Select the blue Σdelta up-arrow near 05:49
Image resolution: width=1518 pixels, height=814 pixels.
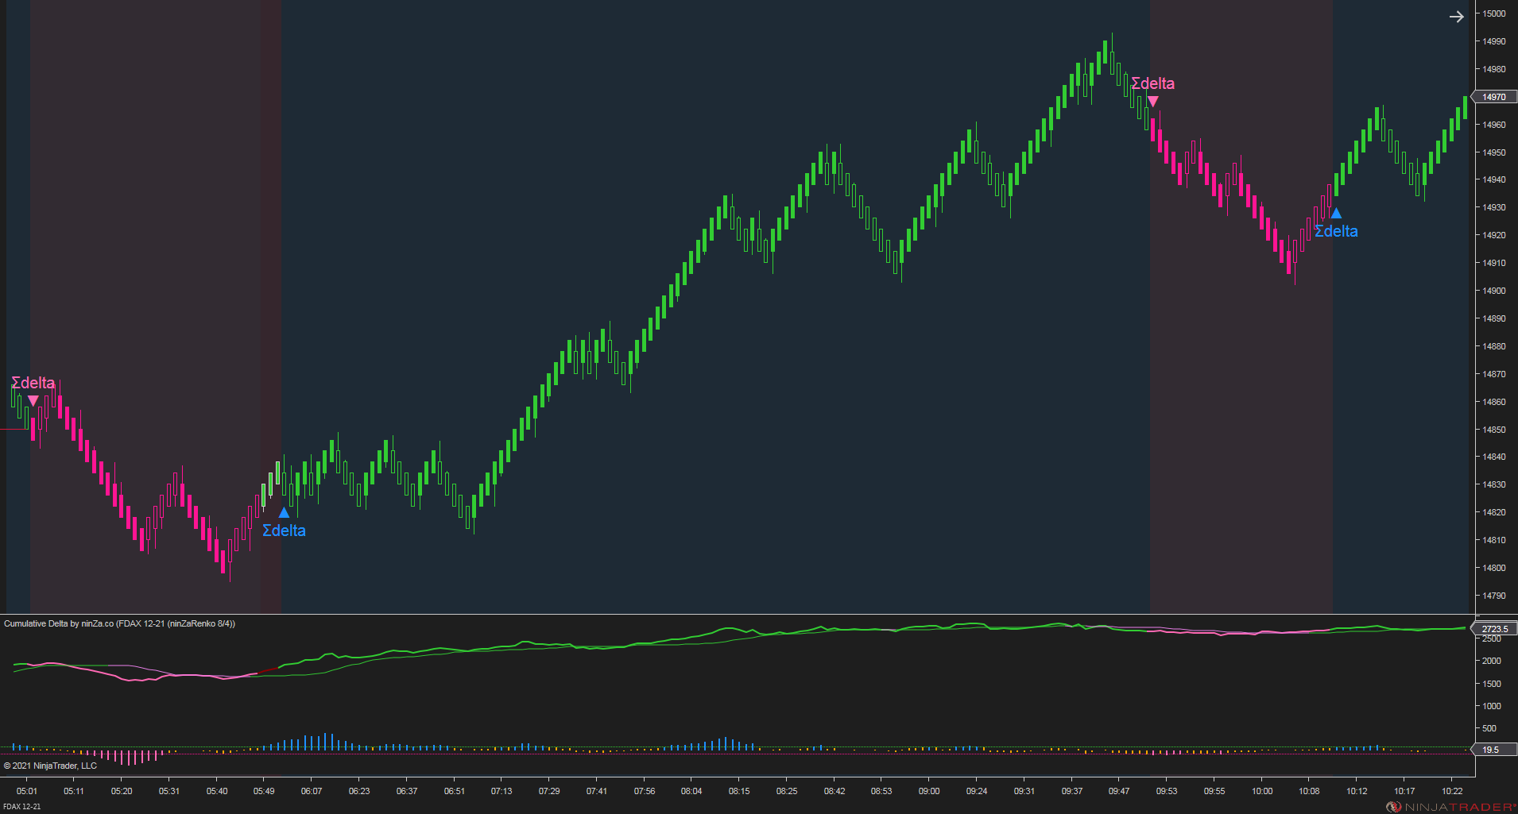coord(285,512)
